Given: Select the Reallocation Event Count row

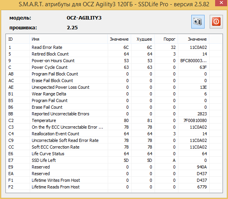Looking at the screenshot, I should point(114,134).
